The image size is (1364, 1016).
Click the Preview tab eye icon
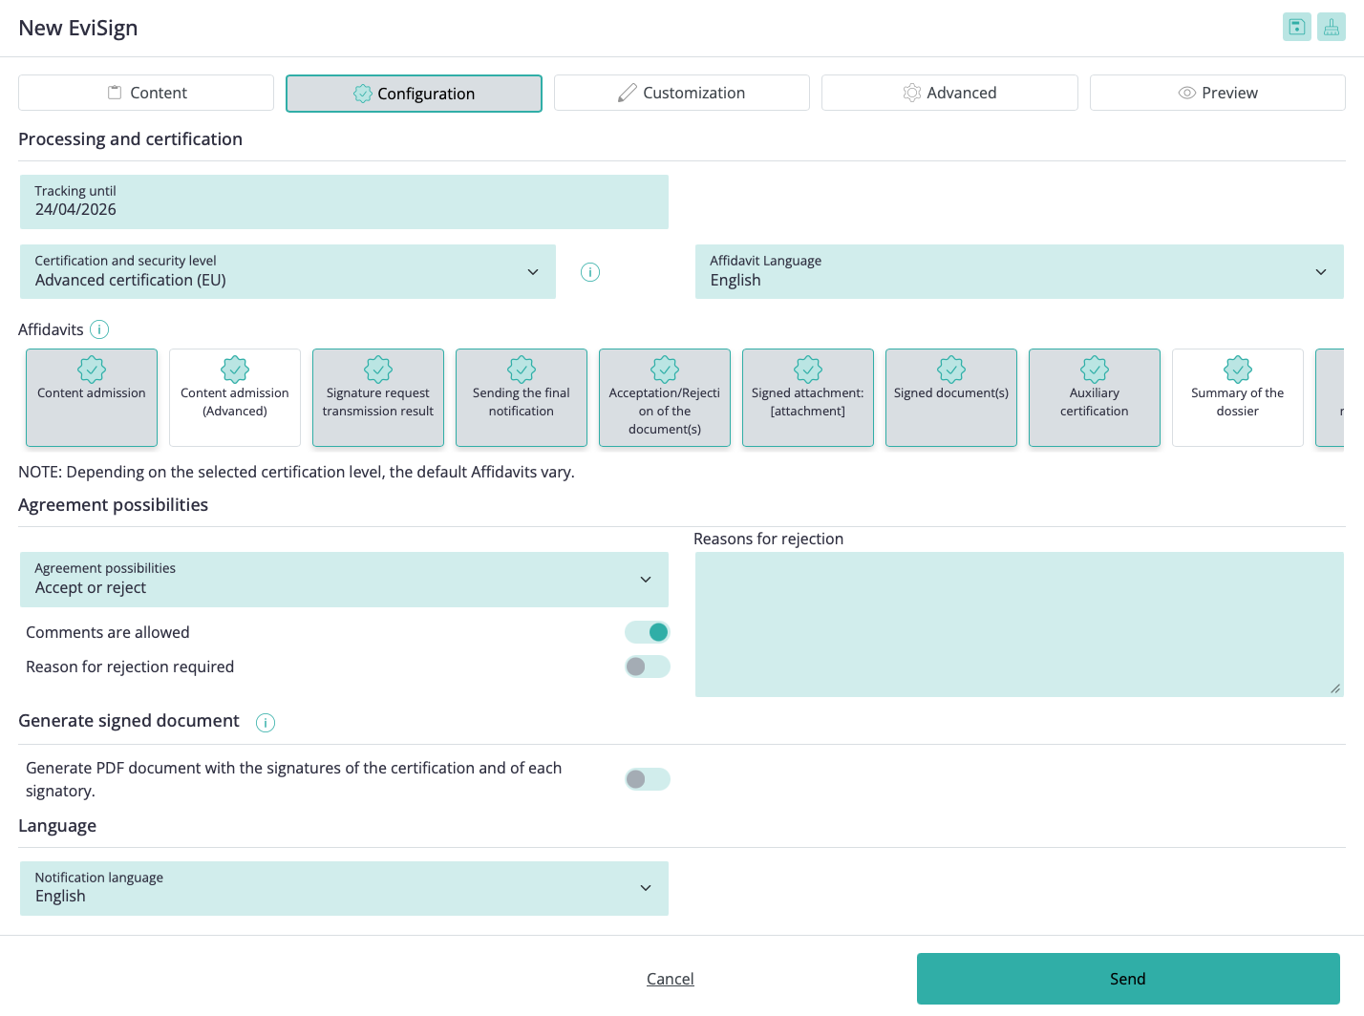1187,93
